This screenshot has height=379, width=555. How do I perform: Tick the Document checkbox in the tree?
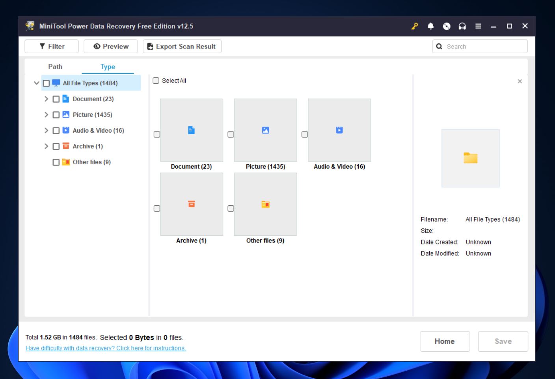point(56,99)
